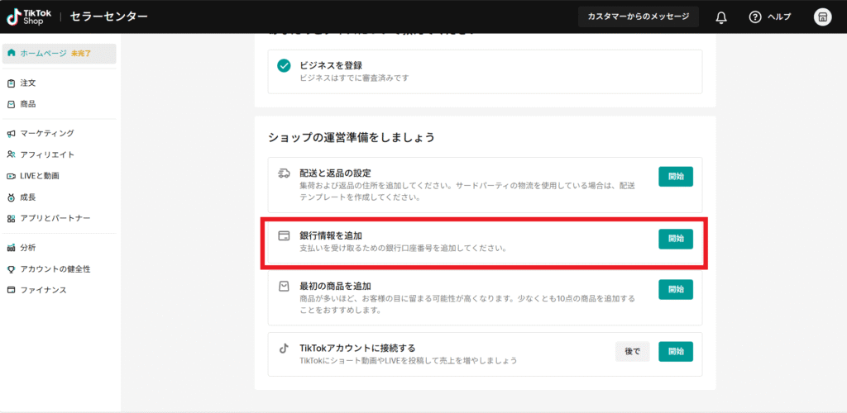Click 開始 for 銀行情報を追加
The image size is (847, 413).
(x=676, y=239)
